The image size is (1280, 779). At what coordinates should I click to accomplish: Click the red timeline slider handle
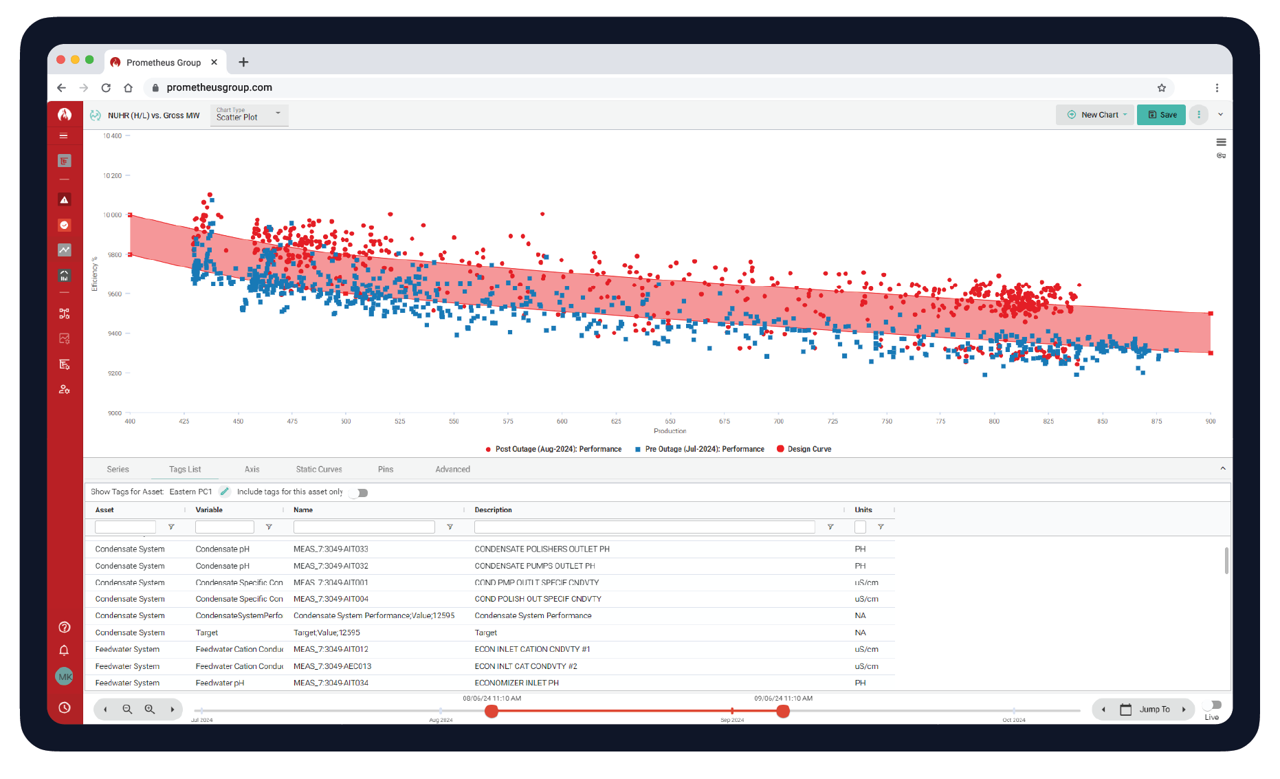pos(491,712)
